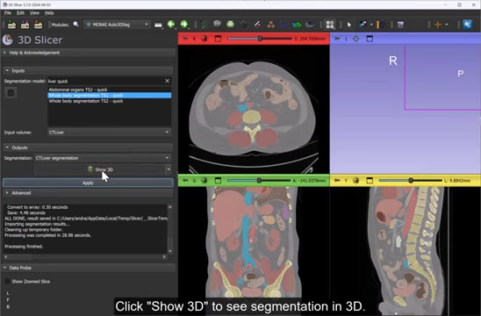Open the MONAI Auto3DSeg module dropdown
Viewport: 481px width, 316px height.
118,25
